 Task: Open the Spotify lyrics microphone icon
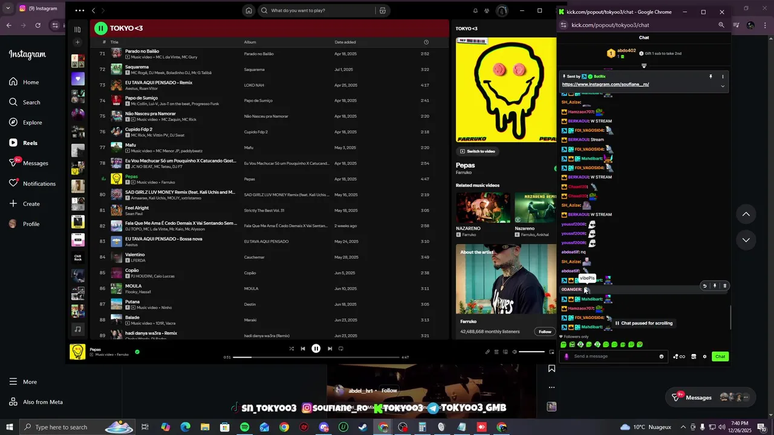[x=487, y=352]
